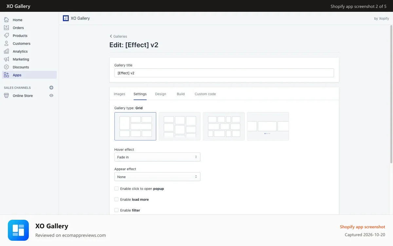This screenshot has height=246, width=393.
Task: Switch to the Images tab
Action: pos(120,94)
